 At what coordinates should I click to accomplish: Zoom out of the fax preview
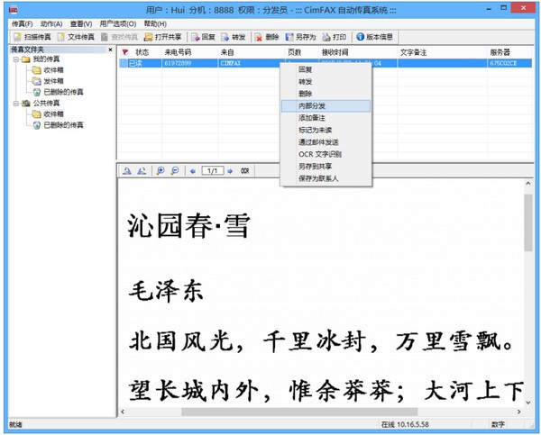click(x=173, y=170)
